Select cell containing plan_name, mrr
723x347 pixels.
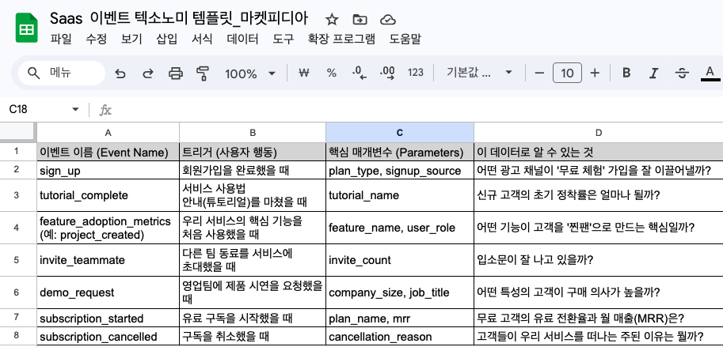[400, 319]
